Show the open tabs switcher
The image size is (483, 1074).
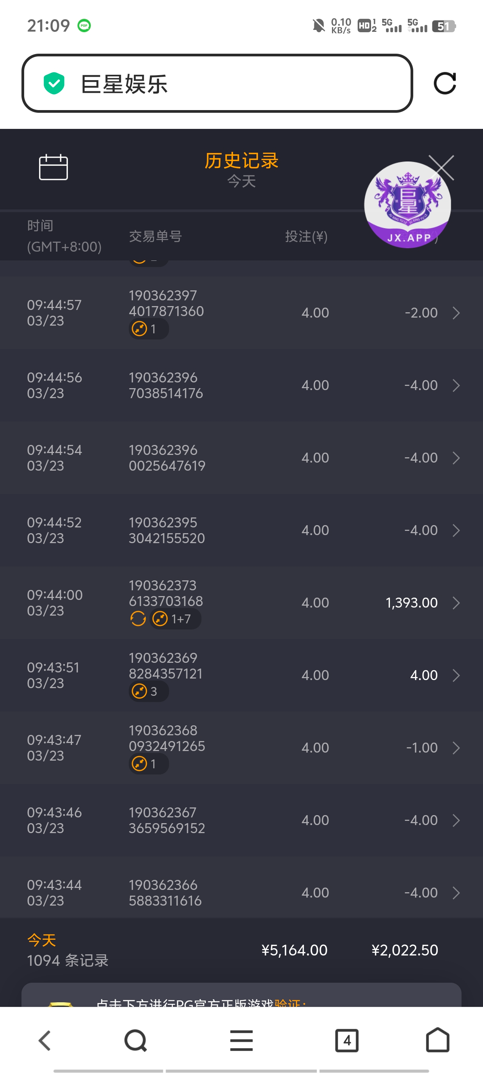347,1040
